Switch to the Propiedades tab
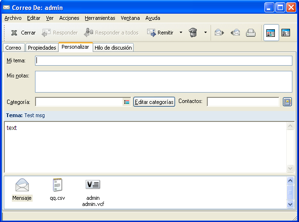This screenshot has width=299, height=222. 42,48
